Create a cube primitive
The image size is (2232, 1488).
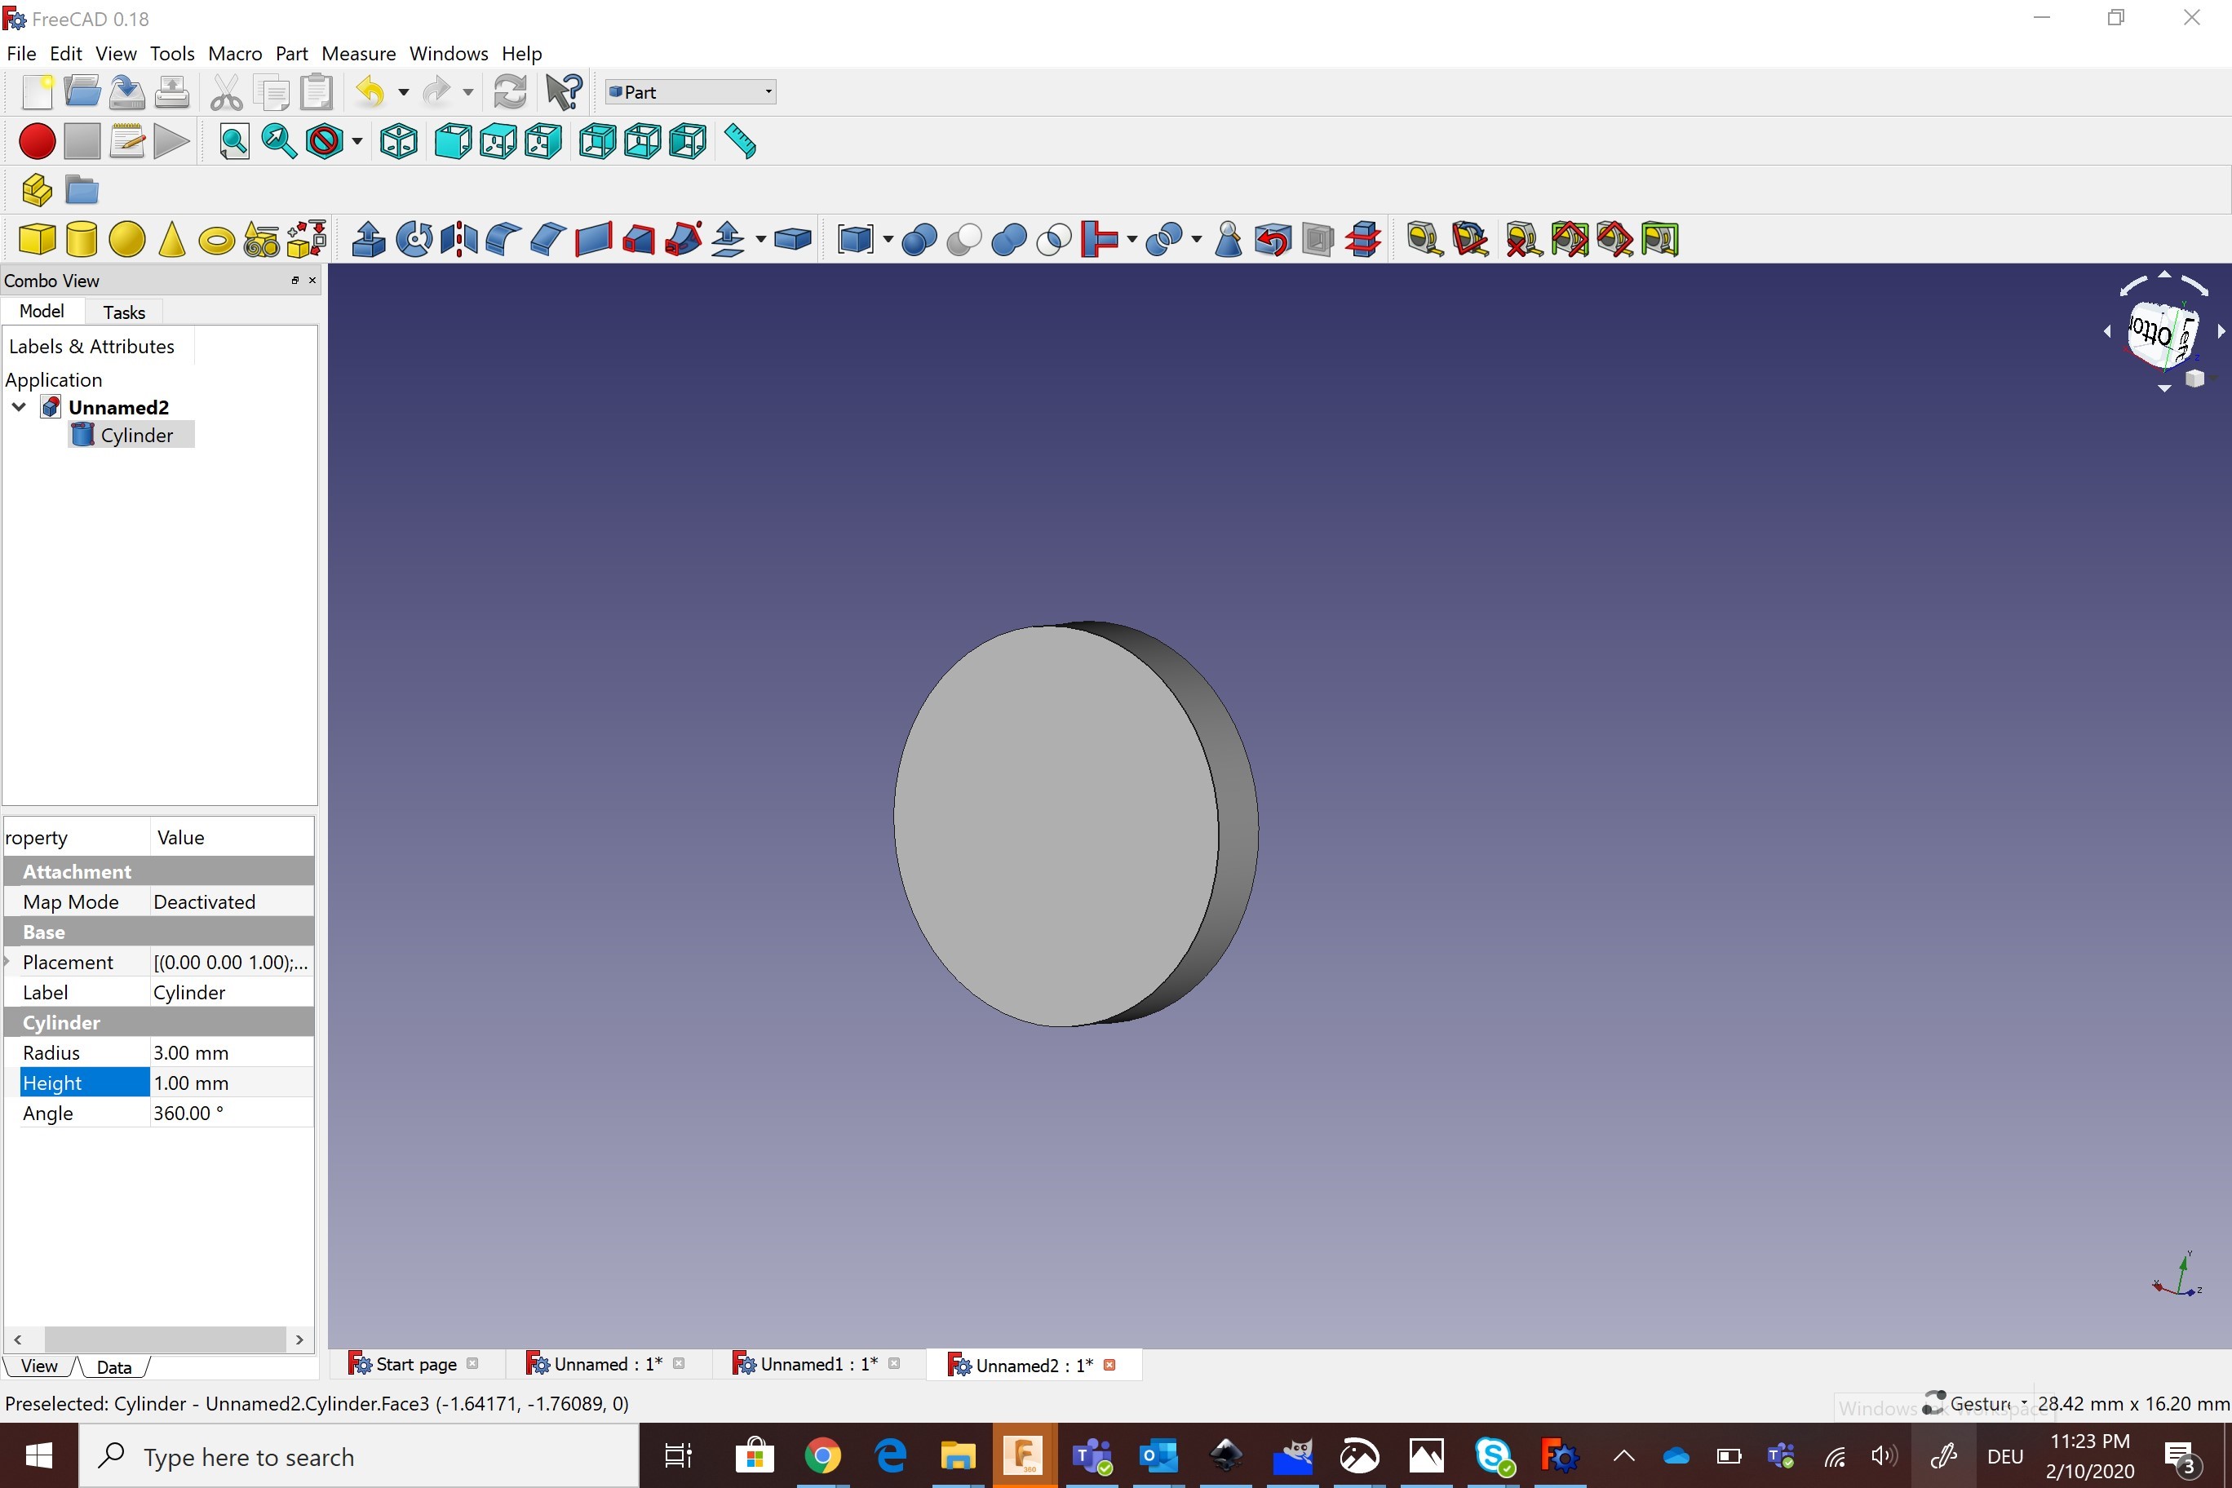[37, 239]
